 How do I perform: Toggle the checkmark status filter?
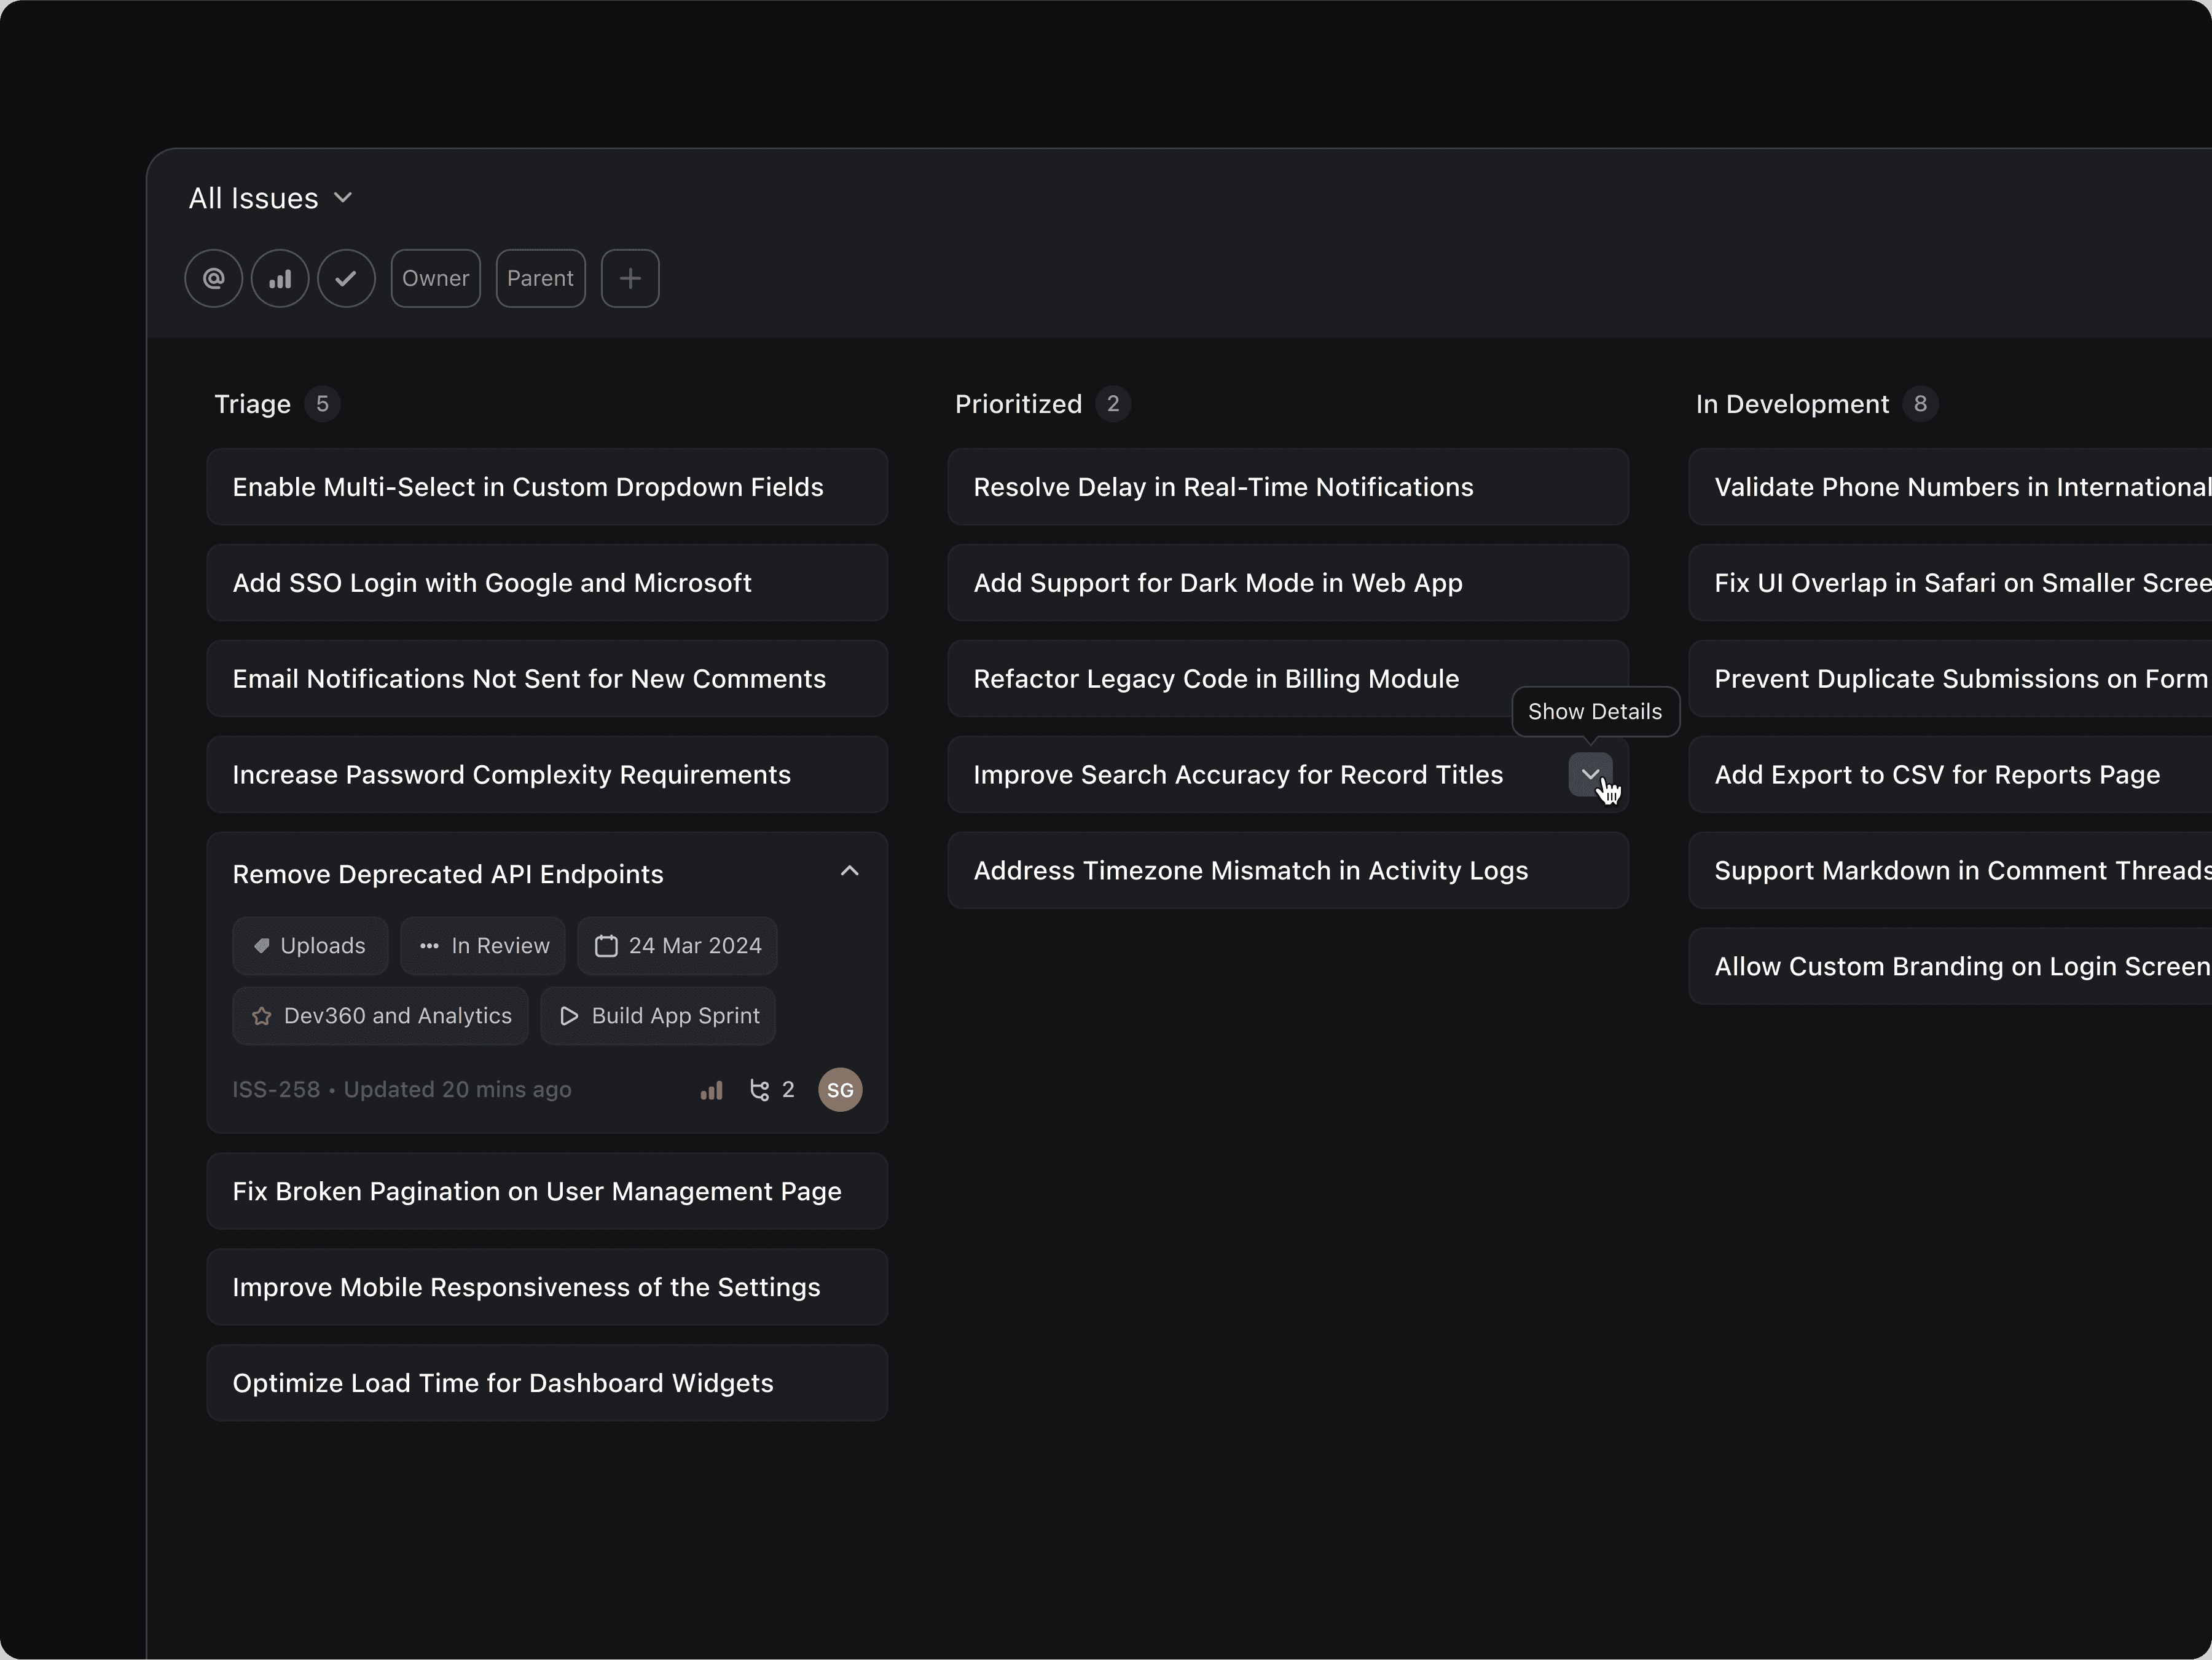[x=346, y=278]
